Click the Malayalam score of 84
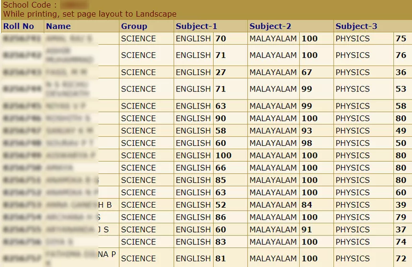Viewport: 412px width, 267px height. [307, 205]
